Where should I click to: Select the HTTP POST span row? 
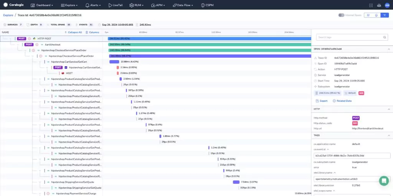[155, 39]
